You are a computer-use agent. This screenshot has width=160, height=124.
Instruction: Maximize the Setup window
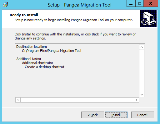tap(139, 4)
